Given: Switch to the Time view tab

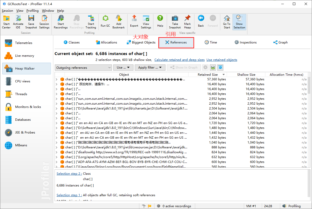Looking at the screenshot, I should [211, 42].
